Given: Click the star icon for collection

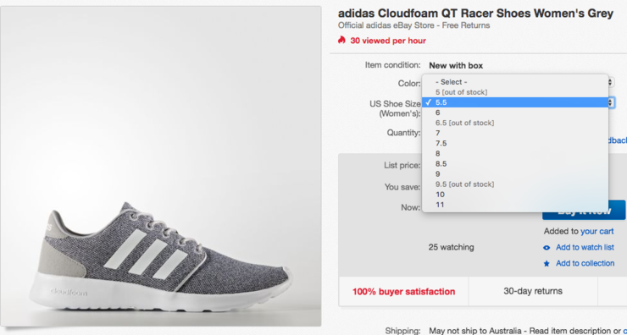Looking at the screenshot, I should pos(547,264).
